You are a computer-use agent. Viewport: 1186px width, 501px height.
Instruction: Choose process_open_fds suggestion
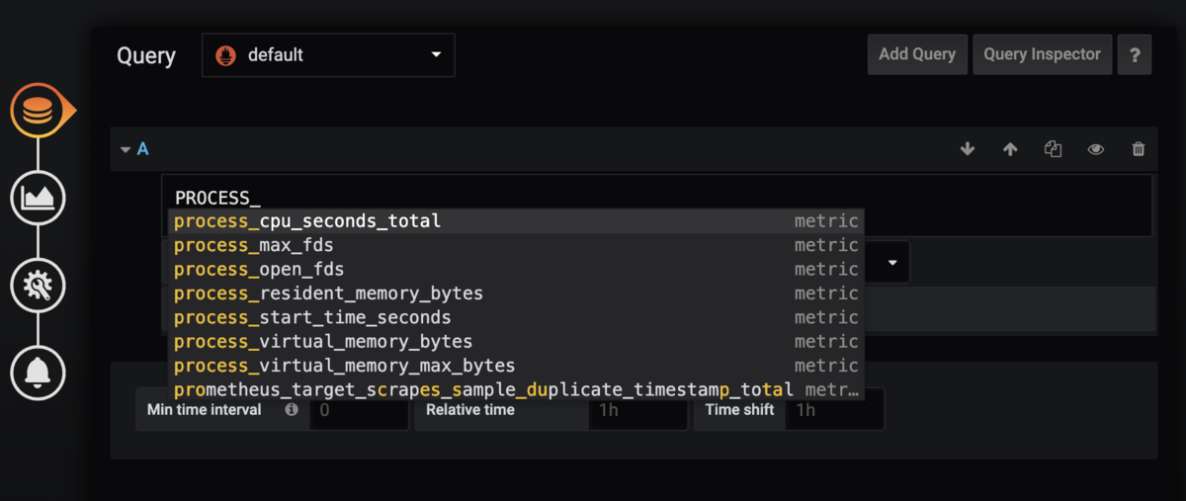click(x=516, y=269)
